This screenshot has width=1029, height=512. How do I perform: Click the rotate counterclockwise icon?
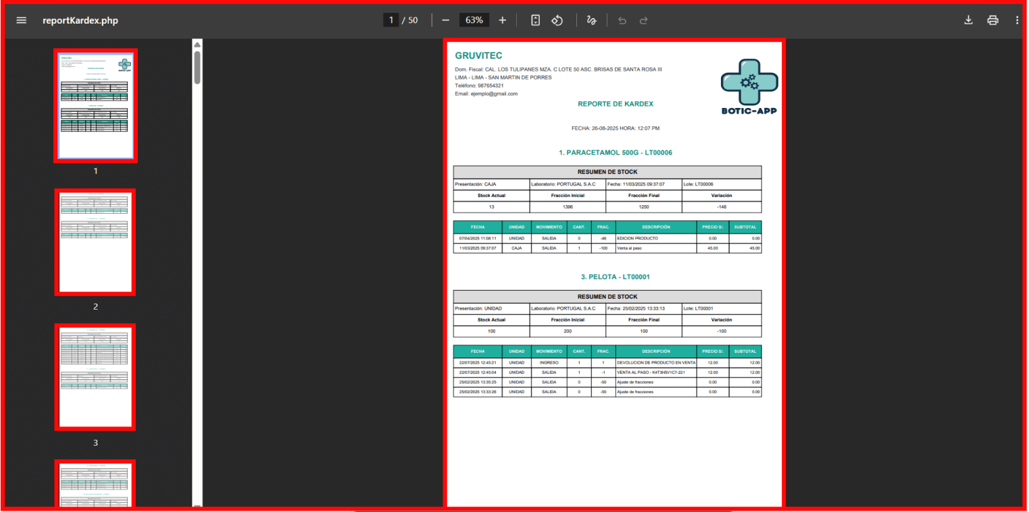(557, 20)
